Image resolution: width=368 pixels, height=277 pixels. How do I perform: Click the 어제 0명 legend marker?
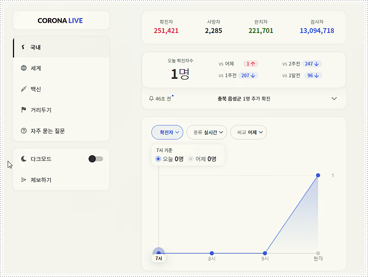click(191, 159)
